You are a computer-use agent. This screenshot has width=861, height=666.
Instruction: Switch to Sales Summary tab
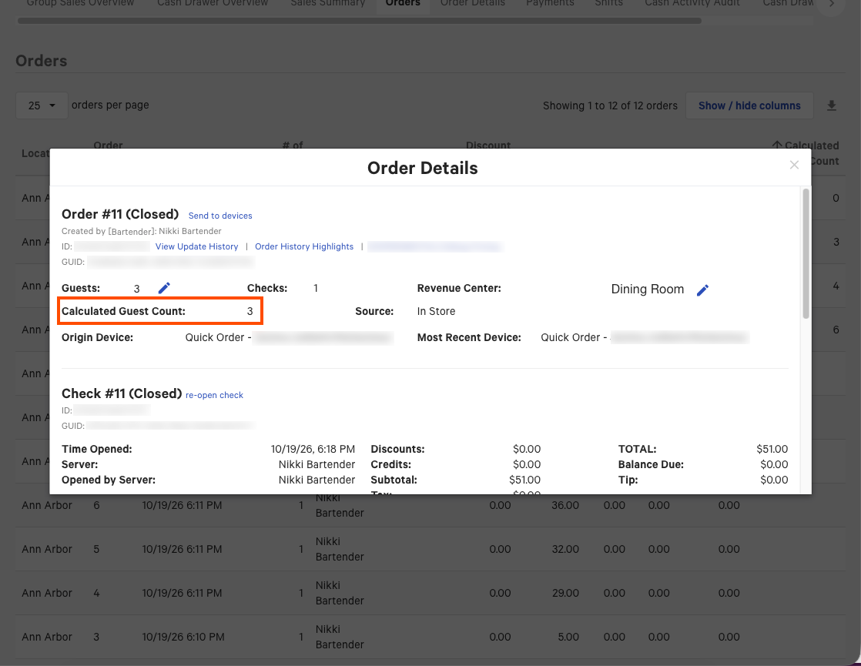coord(328,3)
